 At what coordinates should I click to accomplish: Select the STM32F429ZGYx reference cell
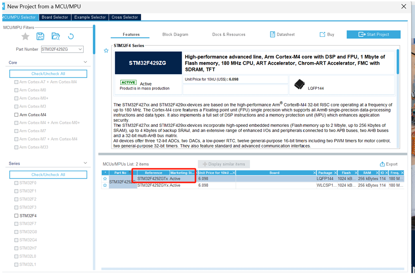(x=153, y=185)
